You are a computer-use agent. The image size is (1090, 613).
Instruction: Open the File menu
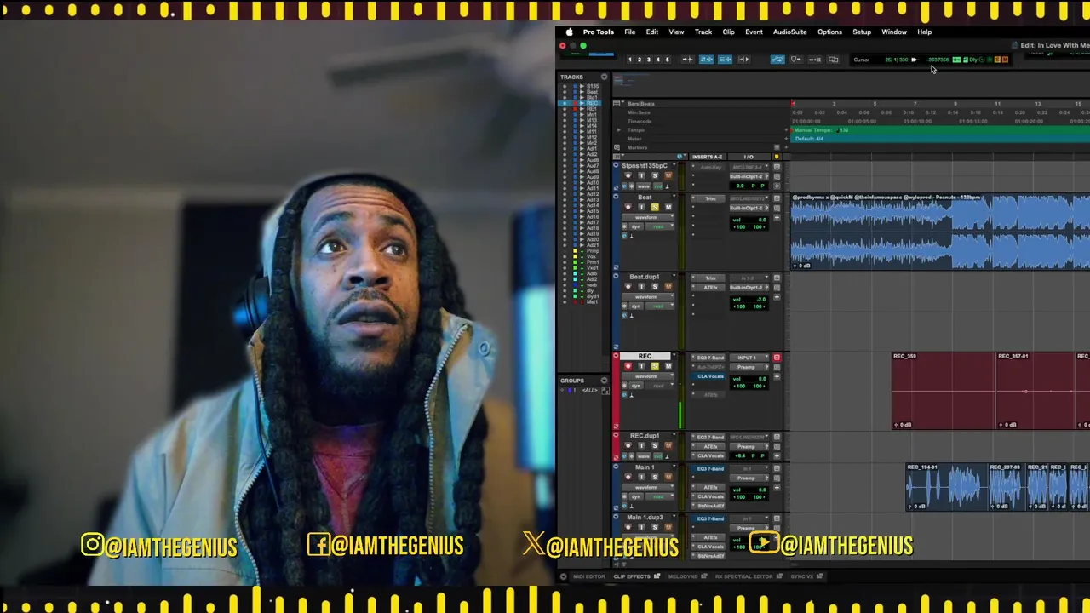(629, 32)
